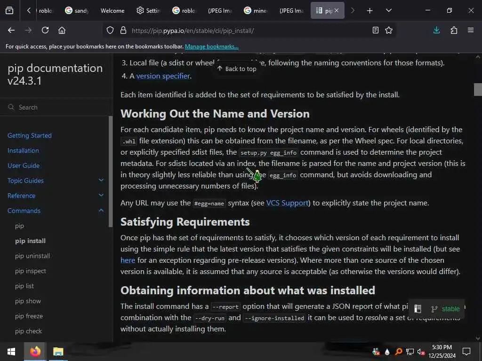Open pip list page
Viewport: 482px width, 361px height.
pyautogui.click(x=24, y=286)
